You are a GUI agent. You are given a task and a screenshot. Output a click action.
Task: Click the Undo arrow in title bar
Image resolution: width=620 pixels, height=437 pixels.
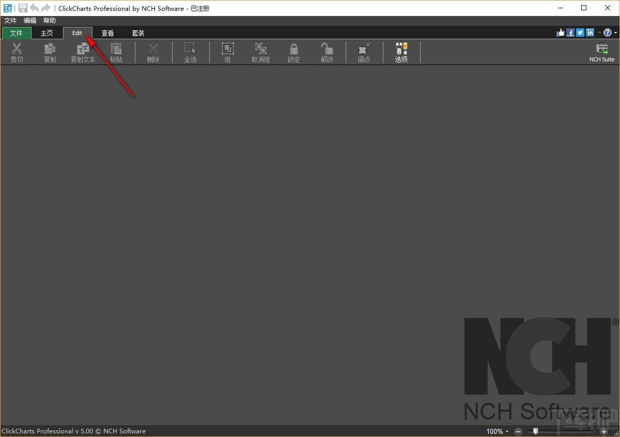click(x=34, y=8)
